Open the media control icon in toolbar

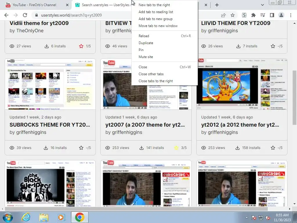click(x=262, y=15)
